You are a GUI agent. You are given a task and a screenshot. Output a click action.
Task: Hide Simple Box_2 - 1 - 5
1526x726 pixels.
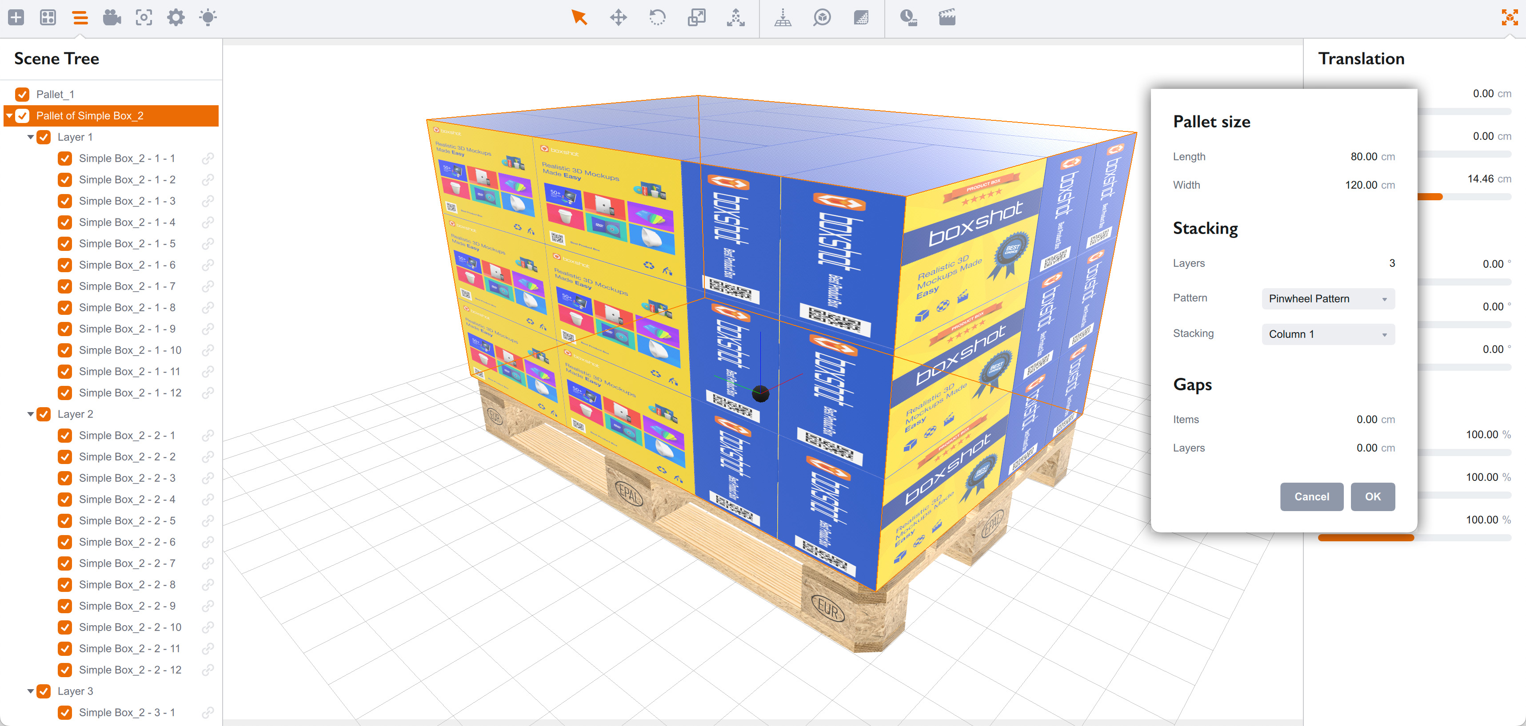coord(65,243)
